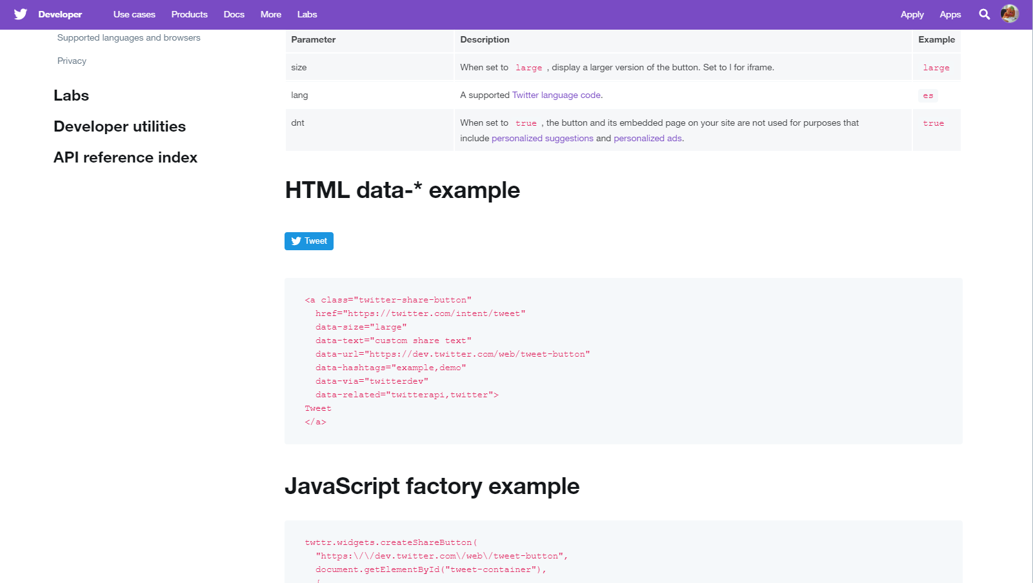Open the personalized suggestions link

click(x=543, y=138)
